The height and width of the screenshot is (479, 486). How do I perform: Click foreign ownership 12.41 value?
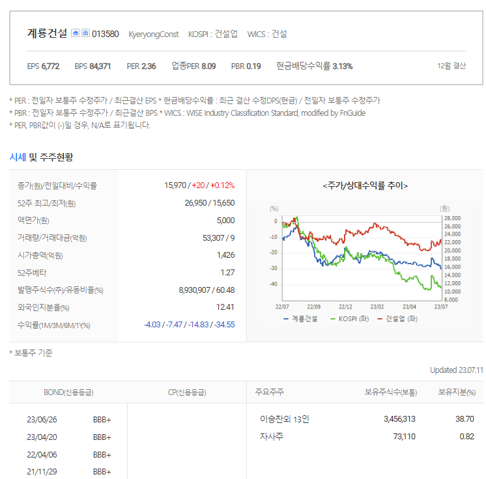pos(225,307)
